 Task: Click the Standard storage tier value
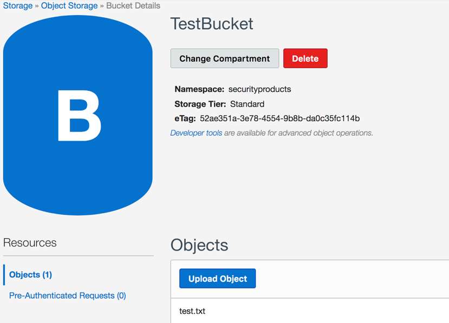tap(247, 104)
